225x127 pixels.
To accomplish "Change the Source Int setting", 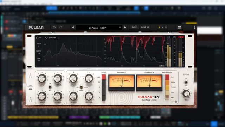I will [x=39, y=44].
